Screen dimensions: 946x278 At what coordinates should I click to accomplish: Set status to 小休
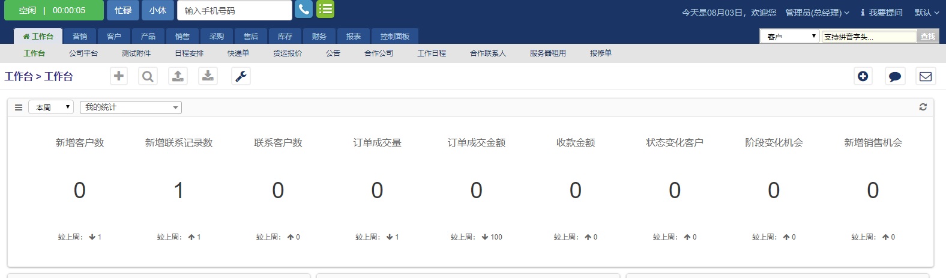click(158, 10)
